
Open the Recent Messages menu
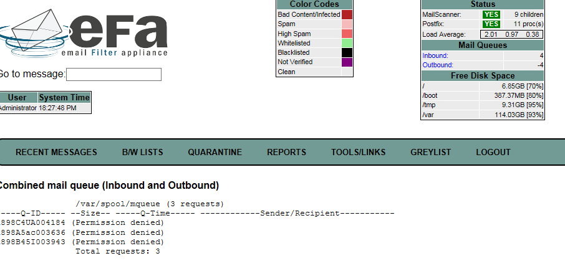pyautogui.click(x=56, y=152)
